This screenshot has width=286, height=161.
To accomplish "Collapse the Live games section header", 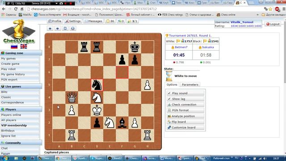I will (21, 86).
